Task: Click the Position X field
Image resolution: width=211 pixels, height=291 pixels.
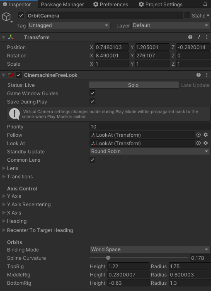Action: tap(112, 47)
